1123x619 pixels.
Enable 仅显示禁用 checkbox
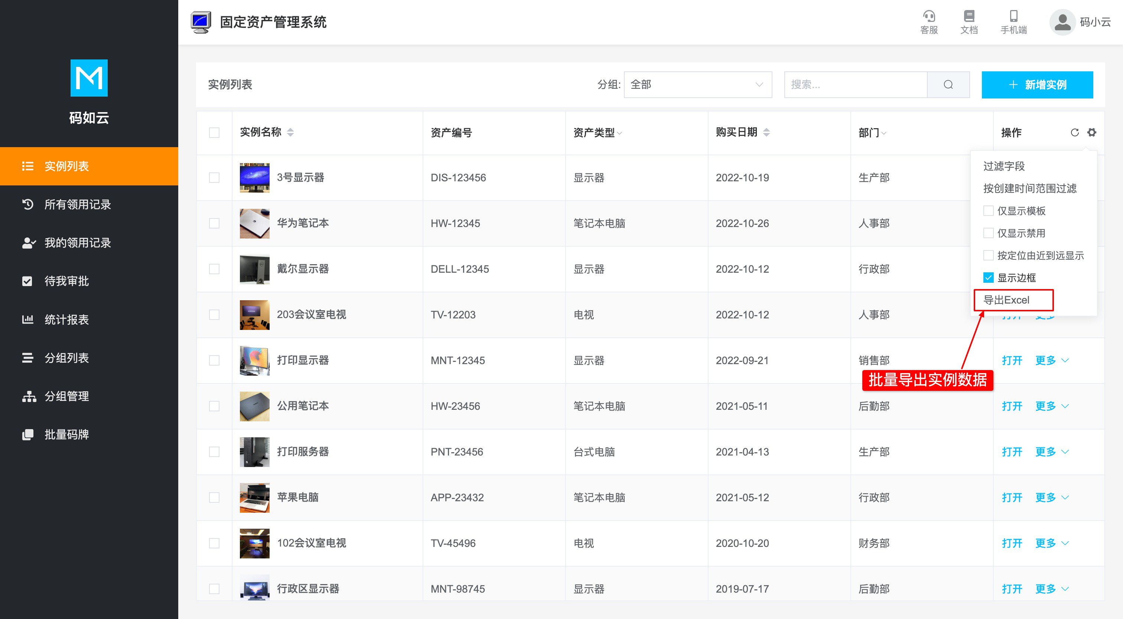988,233
